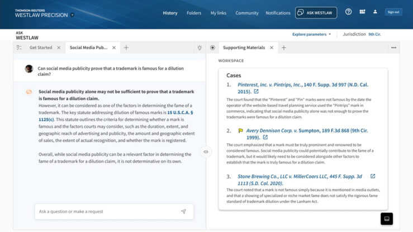Add a new chat tab

(x=126, y=47)
